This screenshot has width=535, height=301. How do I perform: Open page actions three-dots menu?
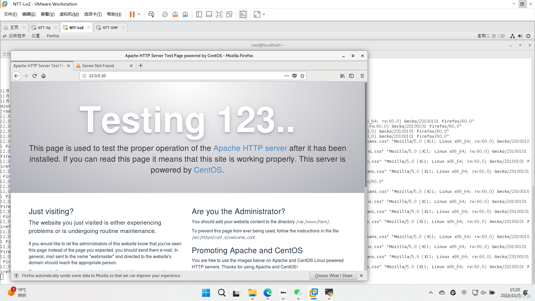coord(286,76)
